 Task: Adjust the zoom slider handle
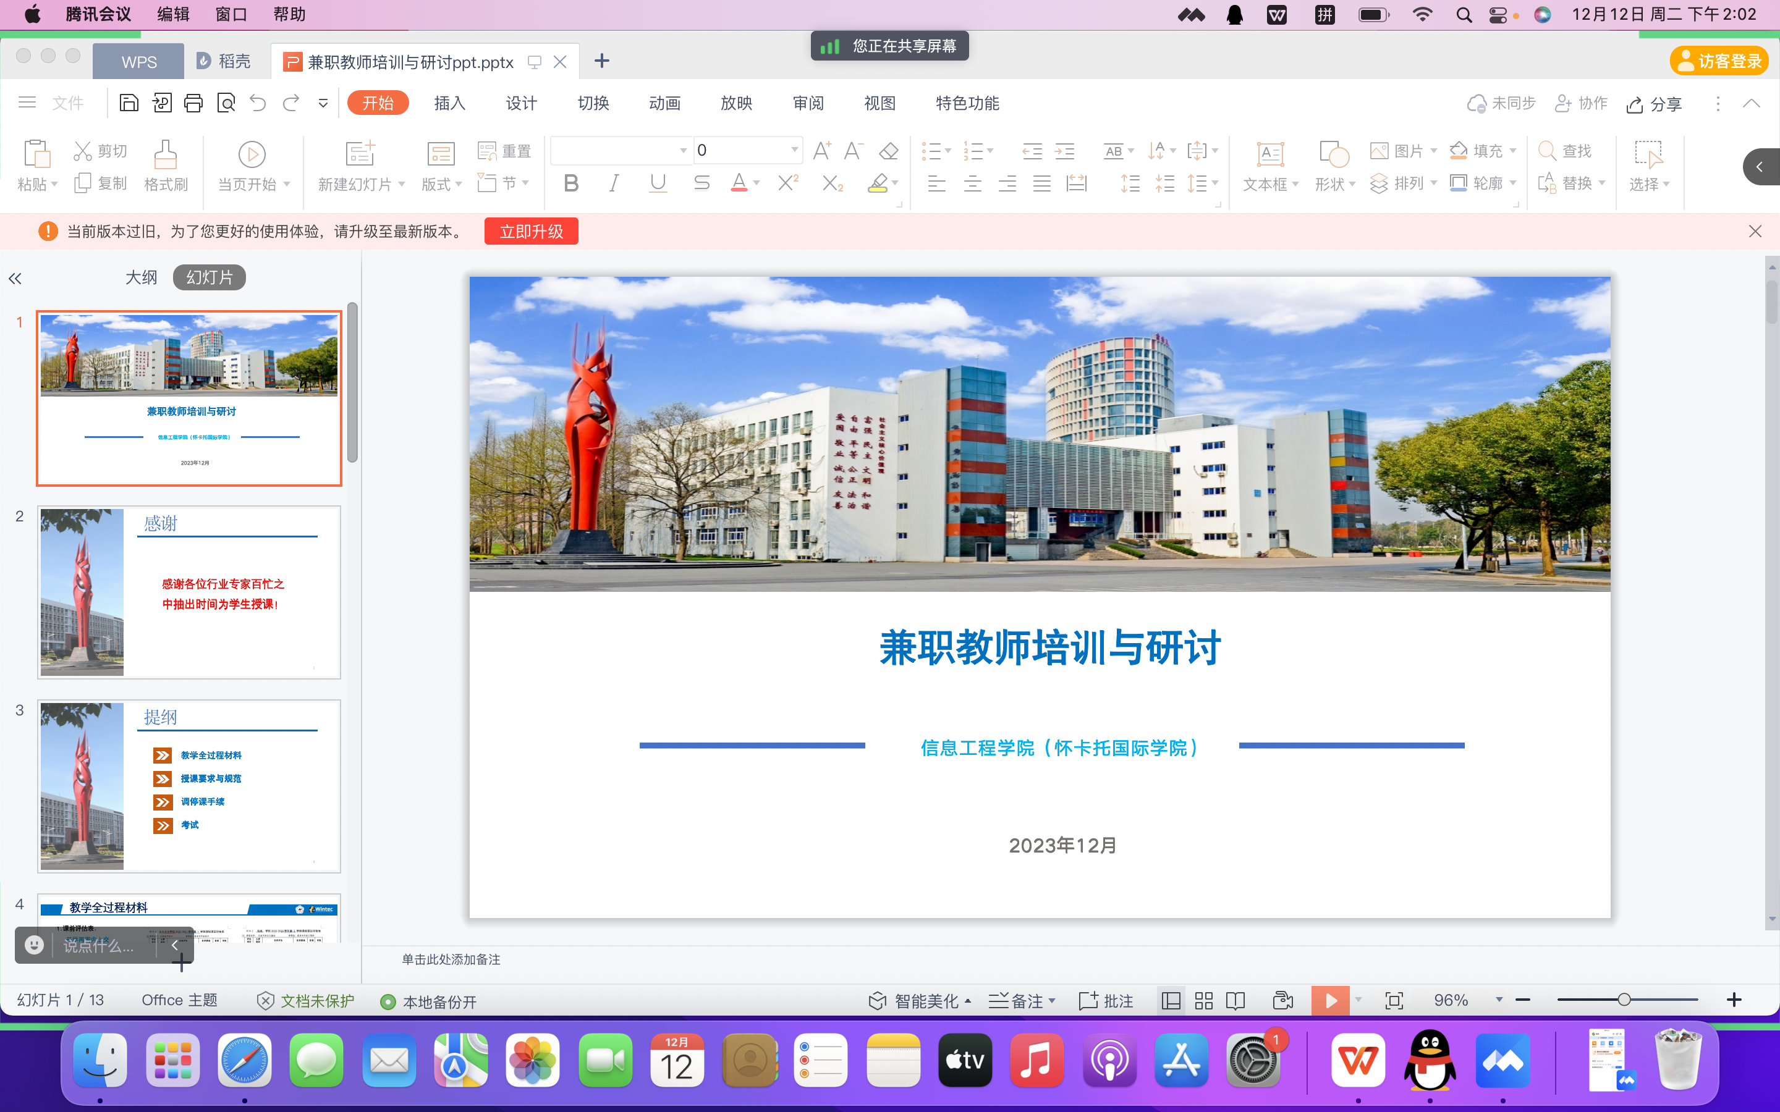pyautogui.click(x=1624, y=1000)
